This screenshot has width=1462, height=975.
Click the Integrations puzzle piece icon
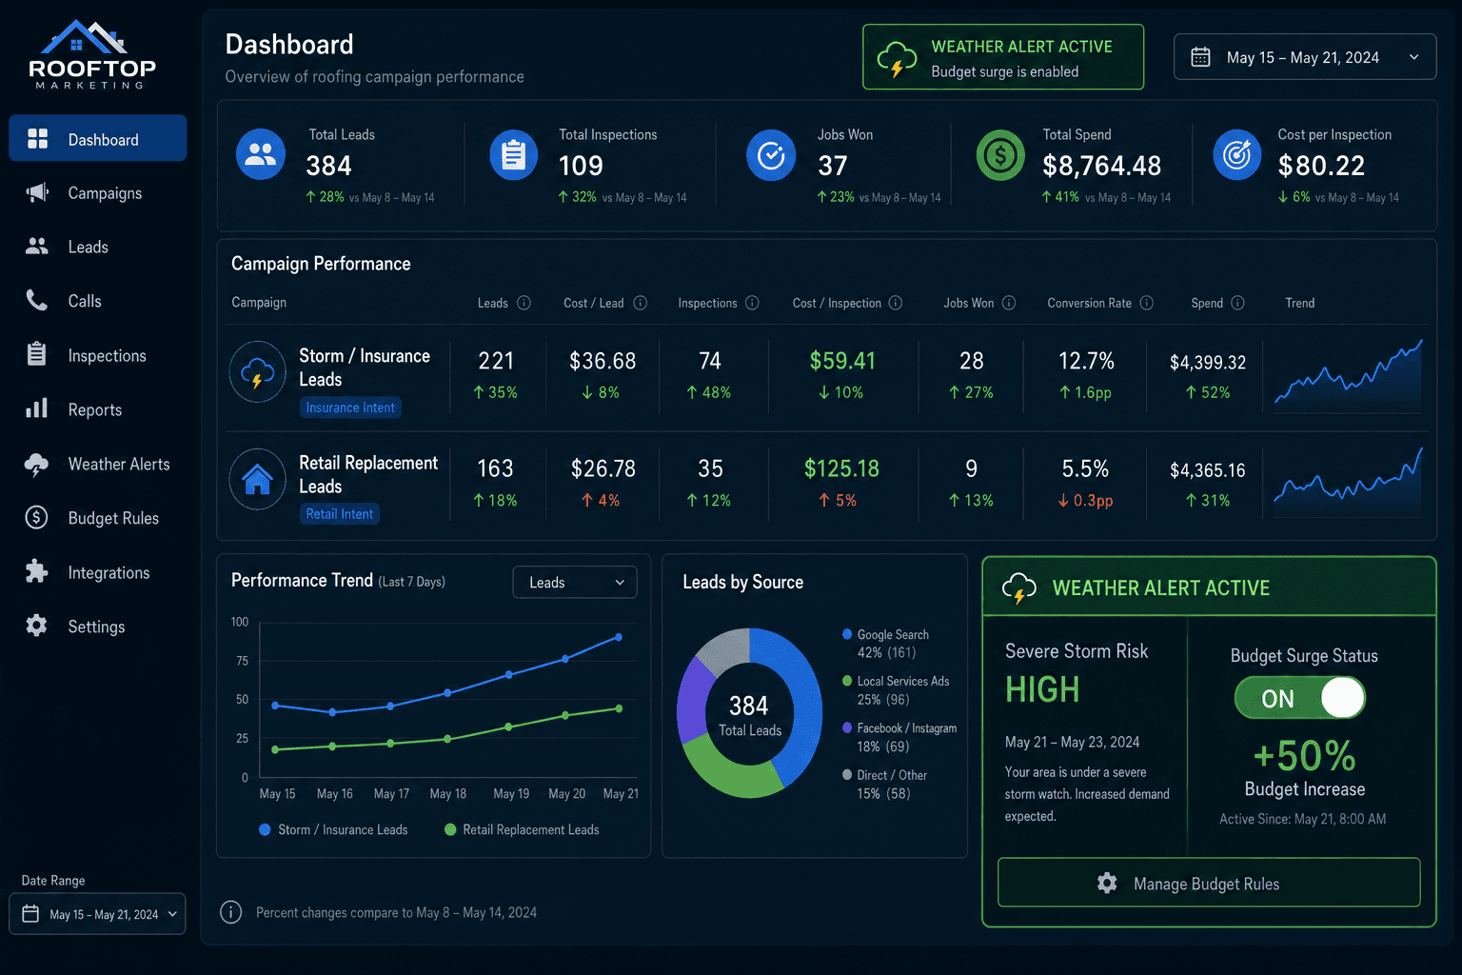pos(37,571)
